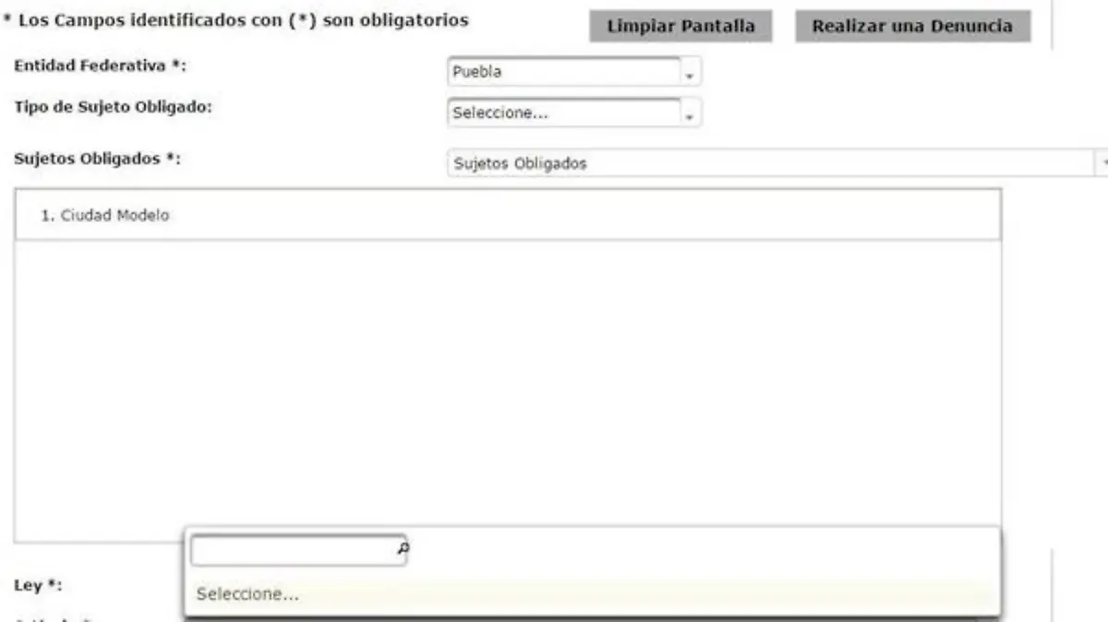Click the magnifying glass search icon

click(x=402, y=548)
